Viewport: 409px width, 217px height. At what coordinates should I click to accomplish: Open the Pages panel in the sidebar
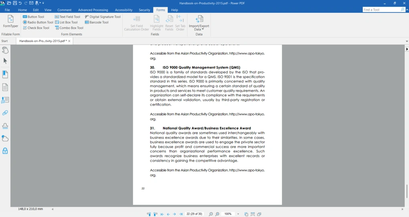(x=5, y=87)
